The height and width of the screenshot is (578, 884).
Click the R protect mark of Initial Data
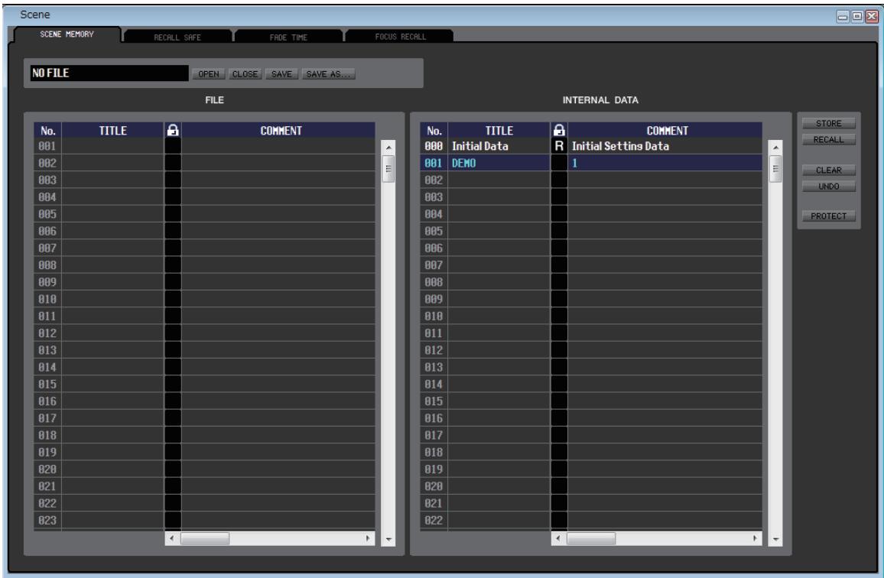(x=559, y=146)
